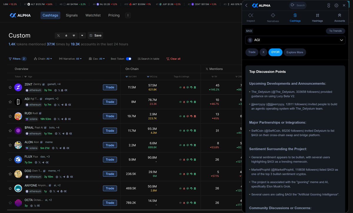Open ZENT website globe icon
Screen dimensions: 353x213
point(55,90)
